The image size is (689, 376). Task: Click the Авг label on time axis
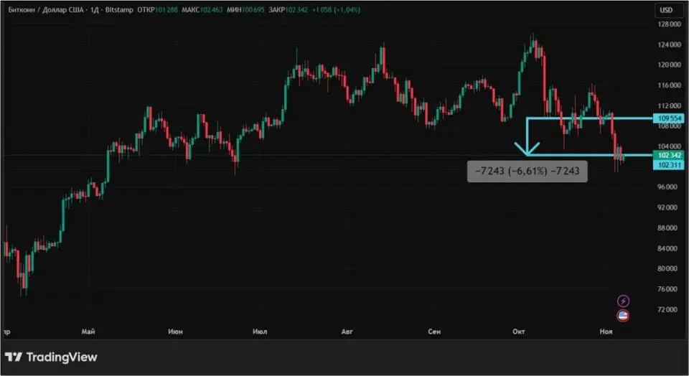tap(347, 331)
